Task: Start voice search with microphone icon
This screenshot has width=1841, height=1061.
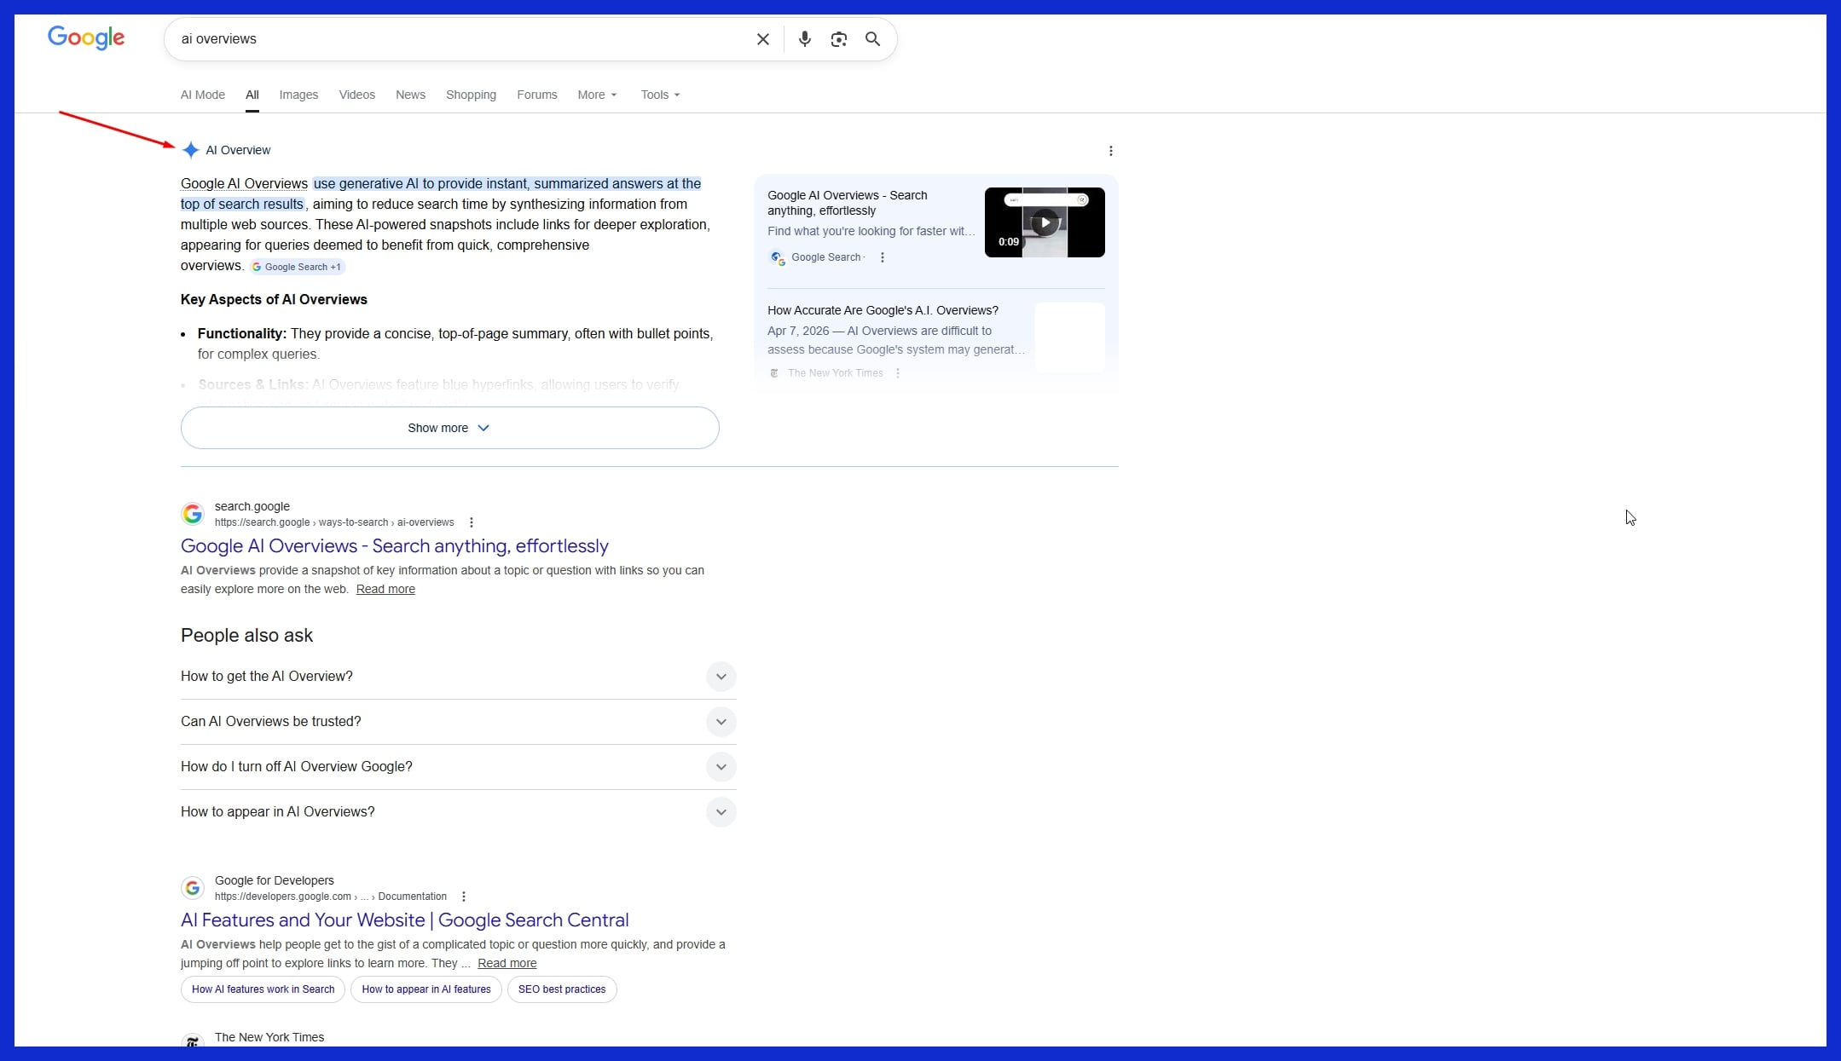Action: pyautogui.click(x=804, y=39)
